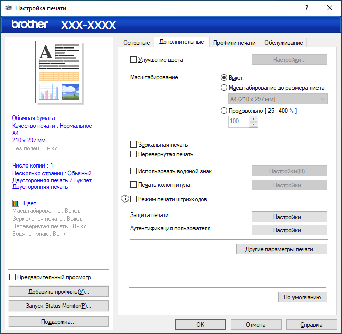Click the 210 x 297 мм text
This screenshot has height=334, width=342.
(x=29, y=140)
